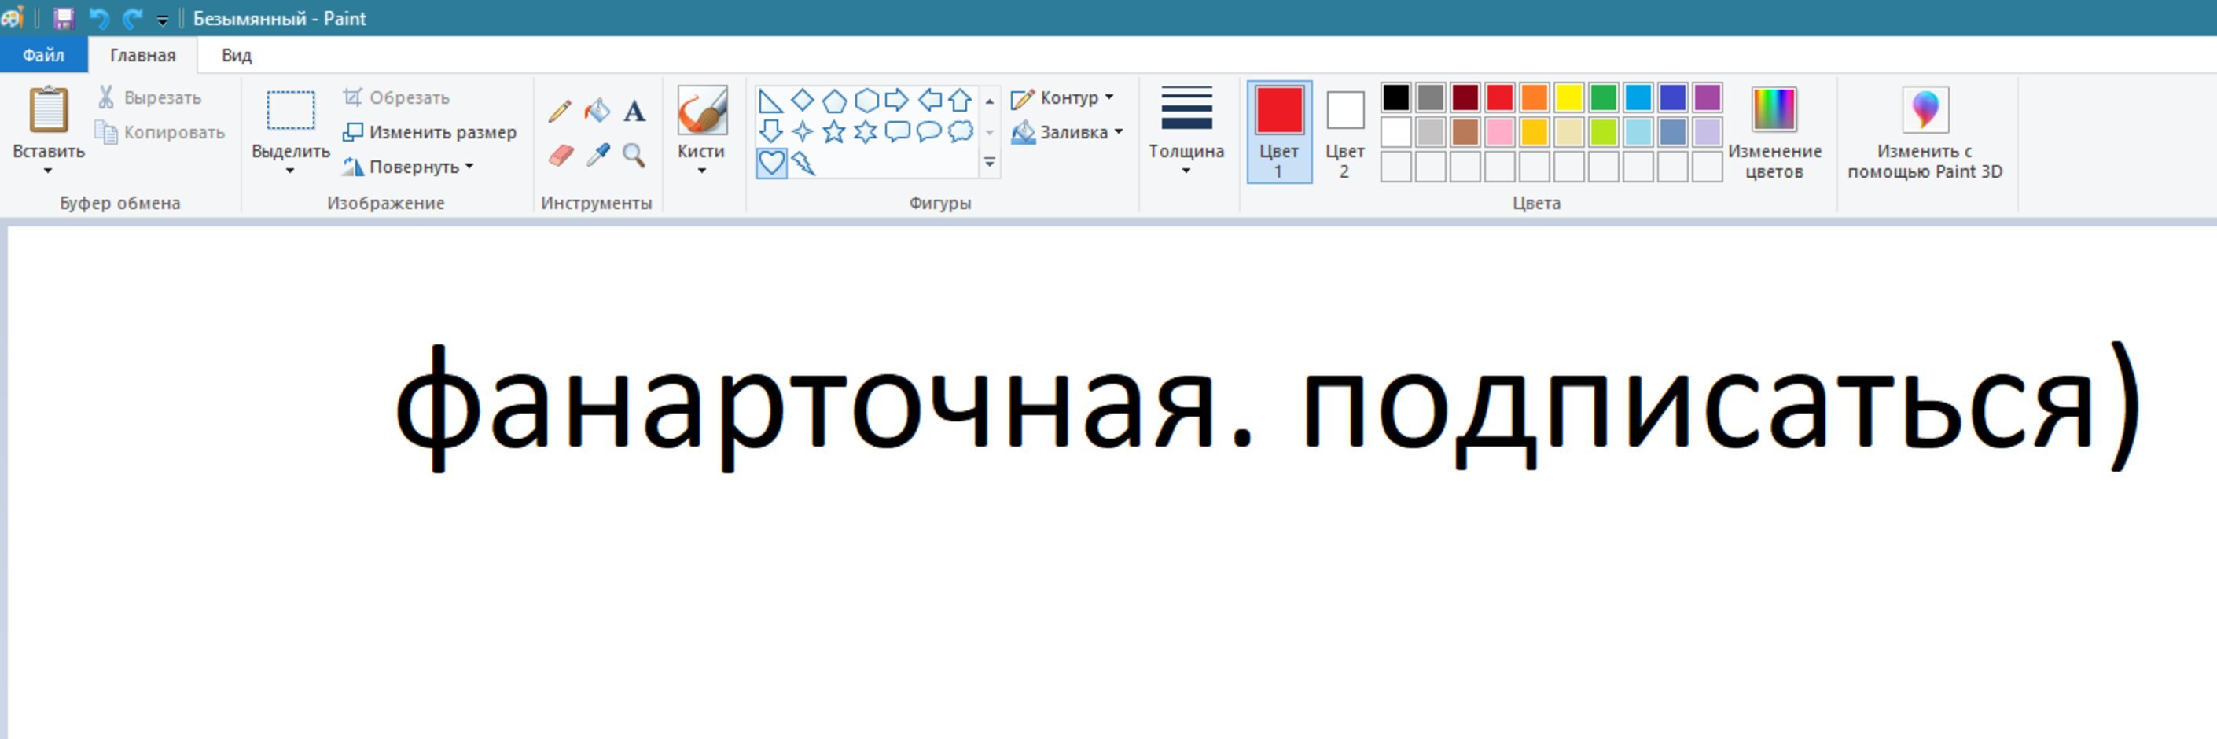Choose the left arrow shape
The image size is (2217, 739).
(x=929, y=100)
